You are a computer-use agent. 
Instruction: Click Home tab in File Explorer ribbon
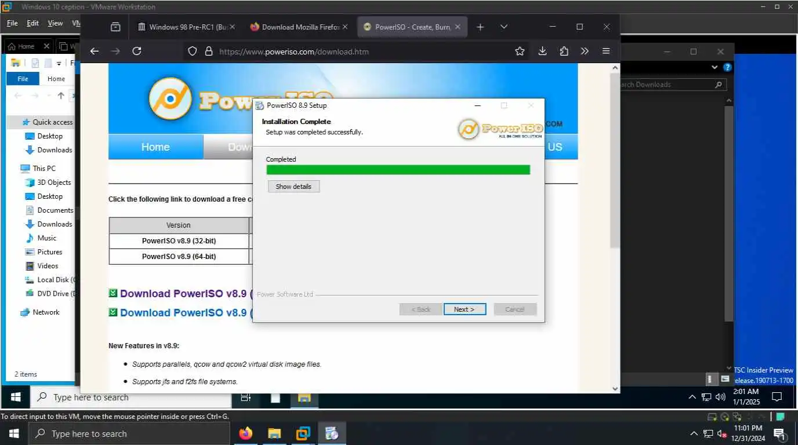pyautogui.click(x=56, y=79)
